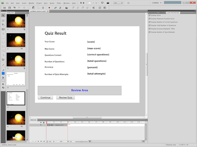The height and width of the screenshot is (147, 197).
Task: Toggle Display Maximum Possible Score checkbox
Action: coord(150,18)
